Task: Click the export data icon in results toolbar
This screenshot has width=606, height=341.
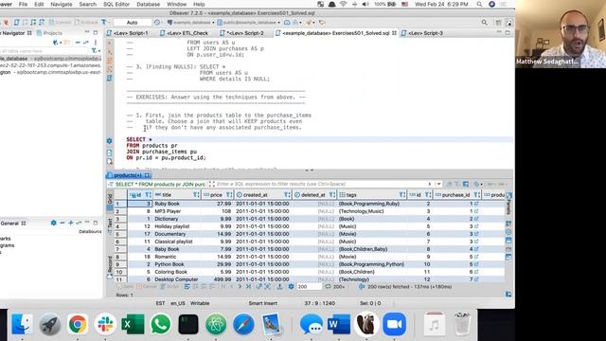Action: coord(279,286)
